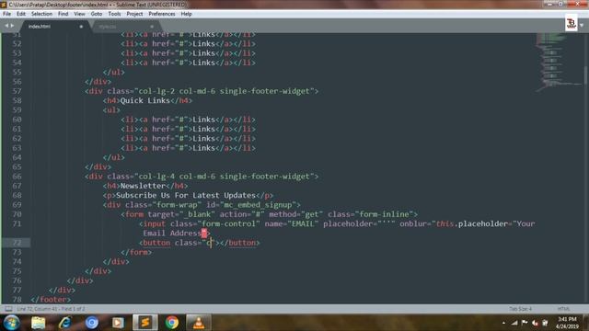Open the Preferences menu
This screenshot has height=331, width=589.
coord(162,14)
